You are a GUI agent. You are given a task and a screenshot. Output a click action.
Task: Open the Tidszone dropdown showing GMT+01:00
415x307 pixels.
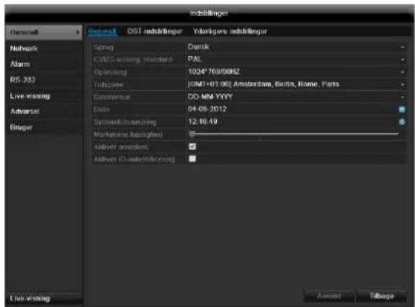(296, 84)
